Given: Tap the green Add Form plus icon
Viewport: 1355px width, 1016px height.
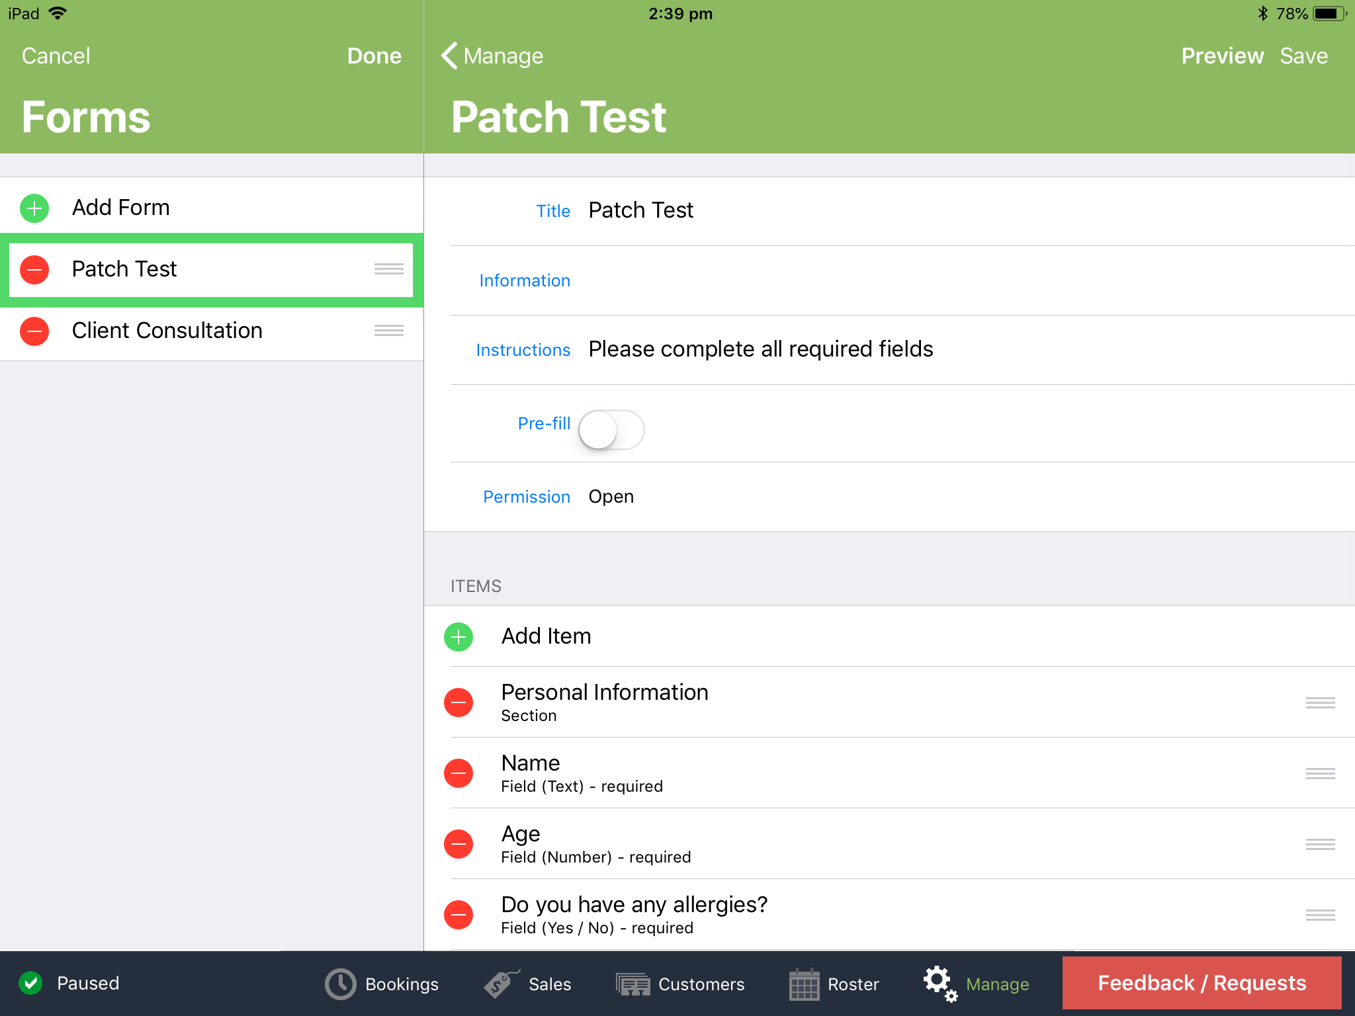Looking at the screenshot, I should [34, 208].
